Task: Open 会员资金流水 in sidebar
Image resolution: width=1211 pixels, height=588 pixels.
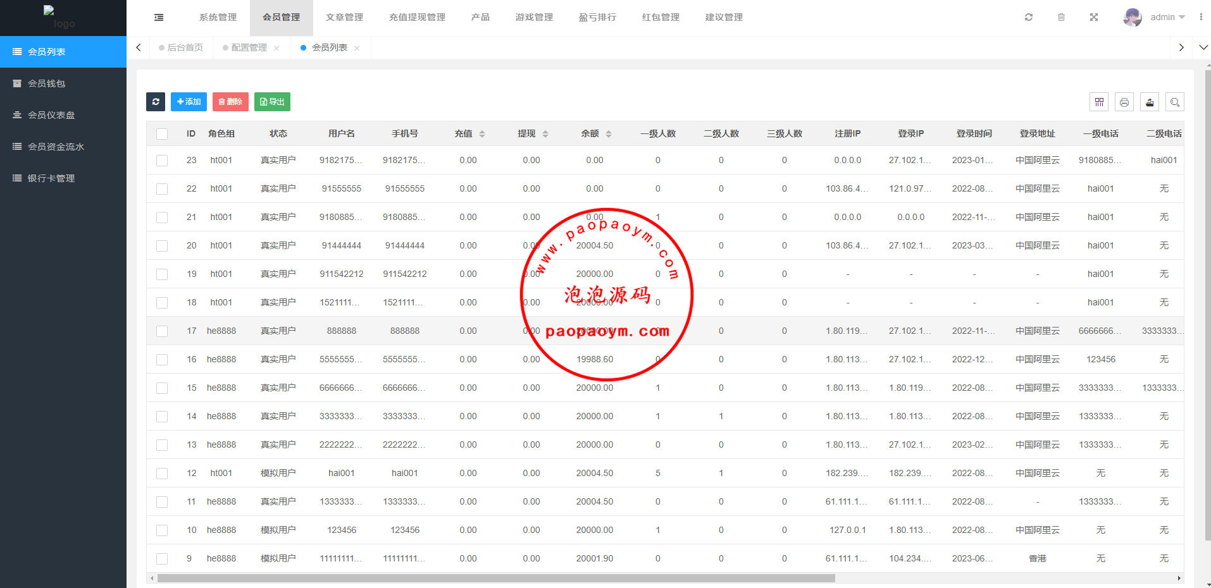Action: point(56,147)
